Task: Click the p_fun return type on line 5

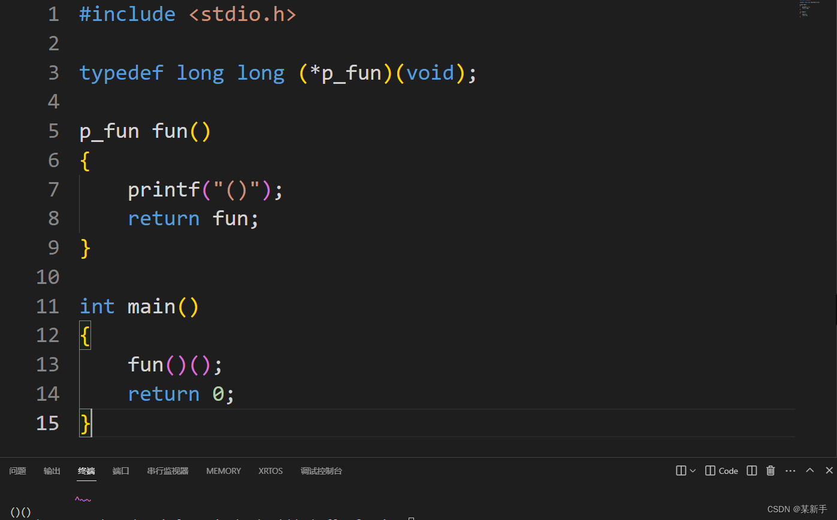Action: (x=110, y=131)
